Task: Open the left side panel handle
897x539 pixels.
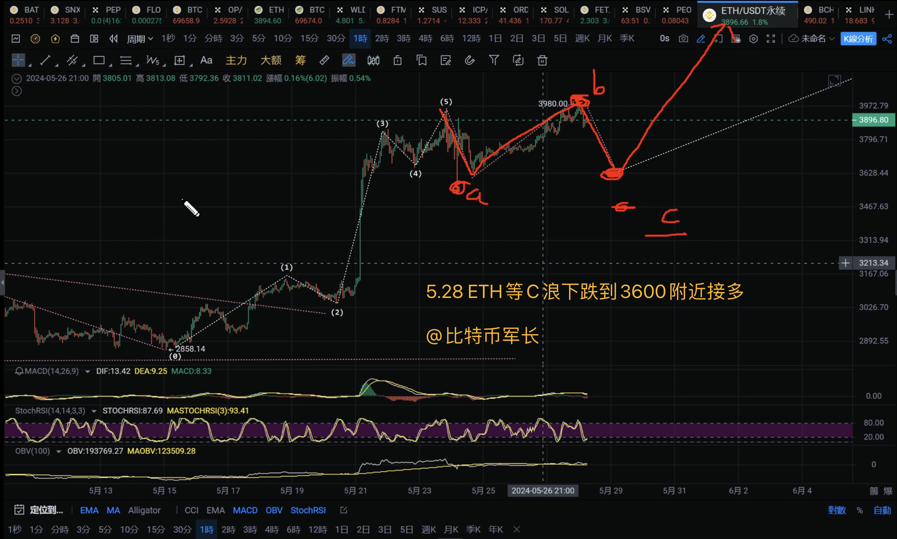Action: [x=2, y=282]
